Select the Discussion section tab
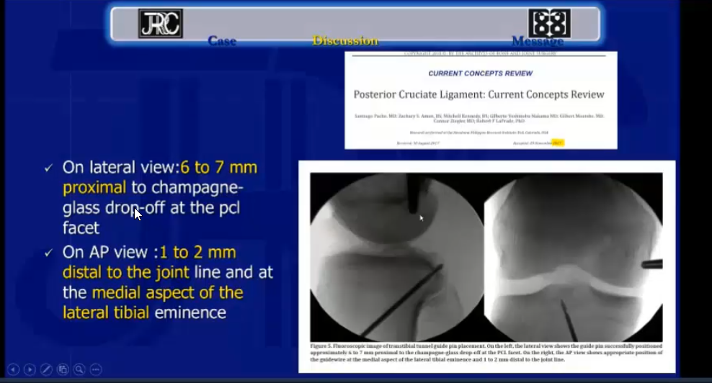 (x=345, y=41)
